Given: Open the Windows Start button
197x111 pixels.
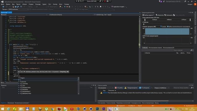Looking at the screenshot, I should pyautogui.click(x=2, y=109).
